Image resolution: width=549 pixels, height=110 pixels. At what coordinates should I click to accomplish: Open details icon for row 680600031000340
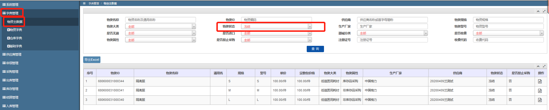[540, 100]
